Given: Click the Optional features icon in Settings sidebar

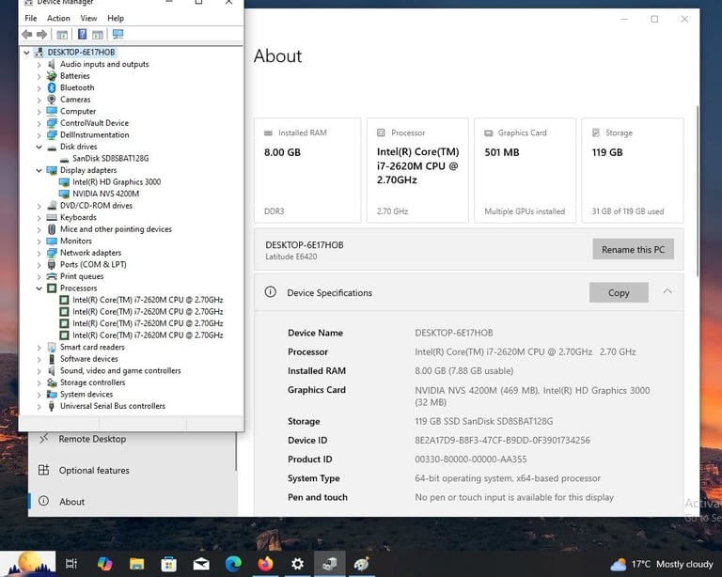Looking at the screenshot, I should coord(44,470).
